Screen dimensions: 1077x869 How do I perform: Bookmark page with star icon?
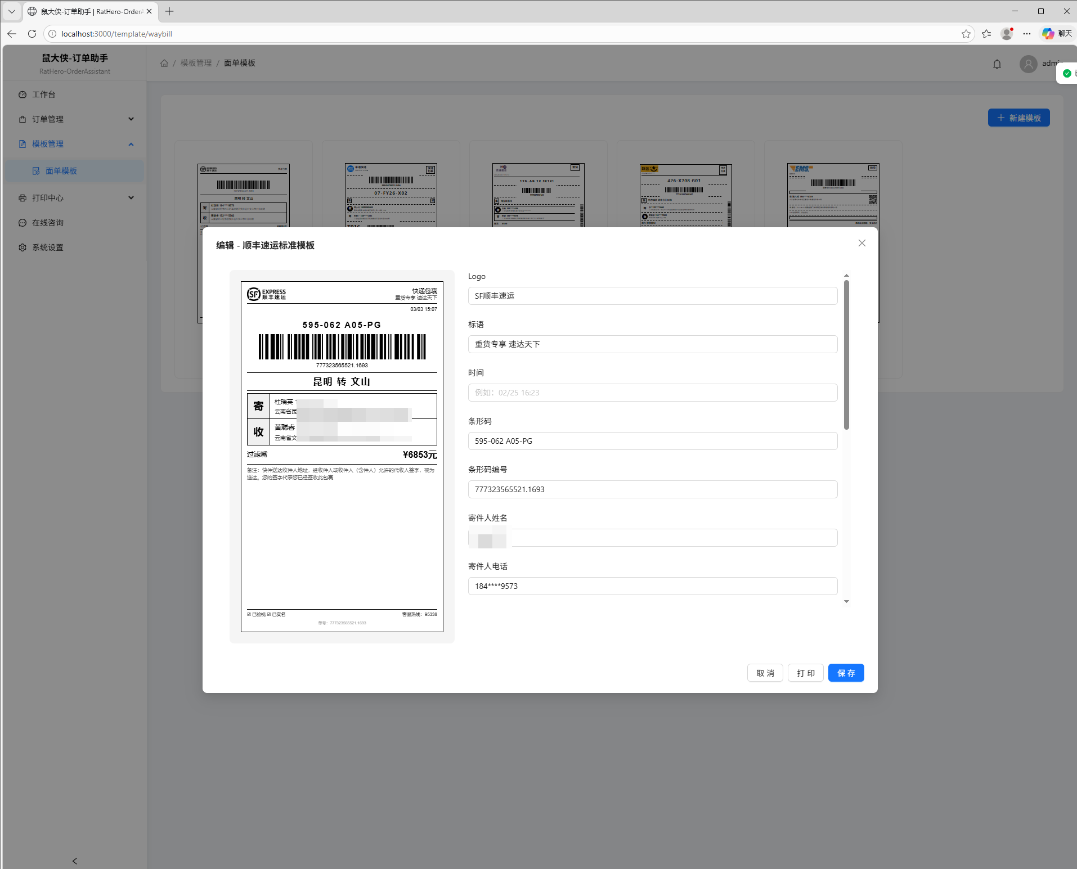coord(966,34)
